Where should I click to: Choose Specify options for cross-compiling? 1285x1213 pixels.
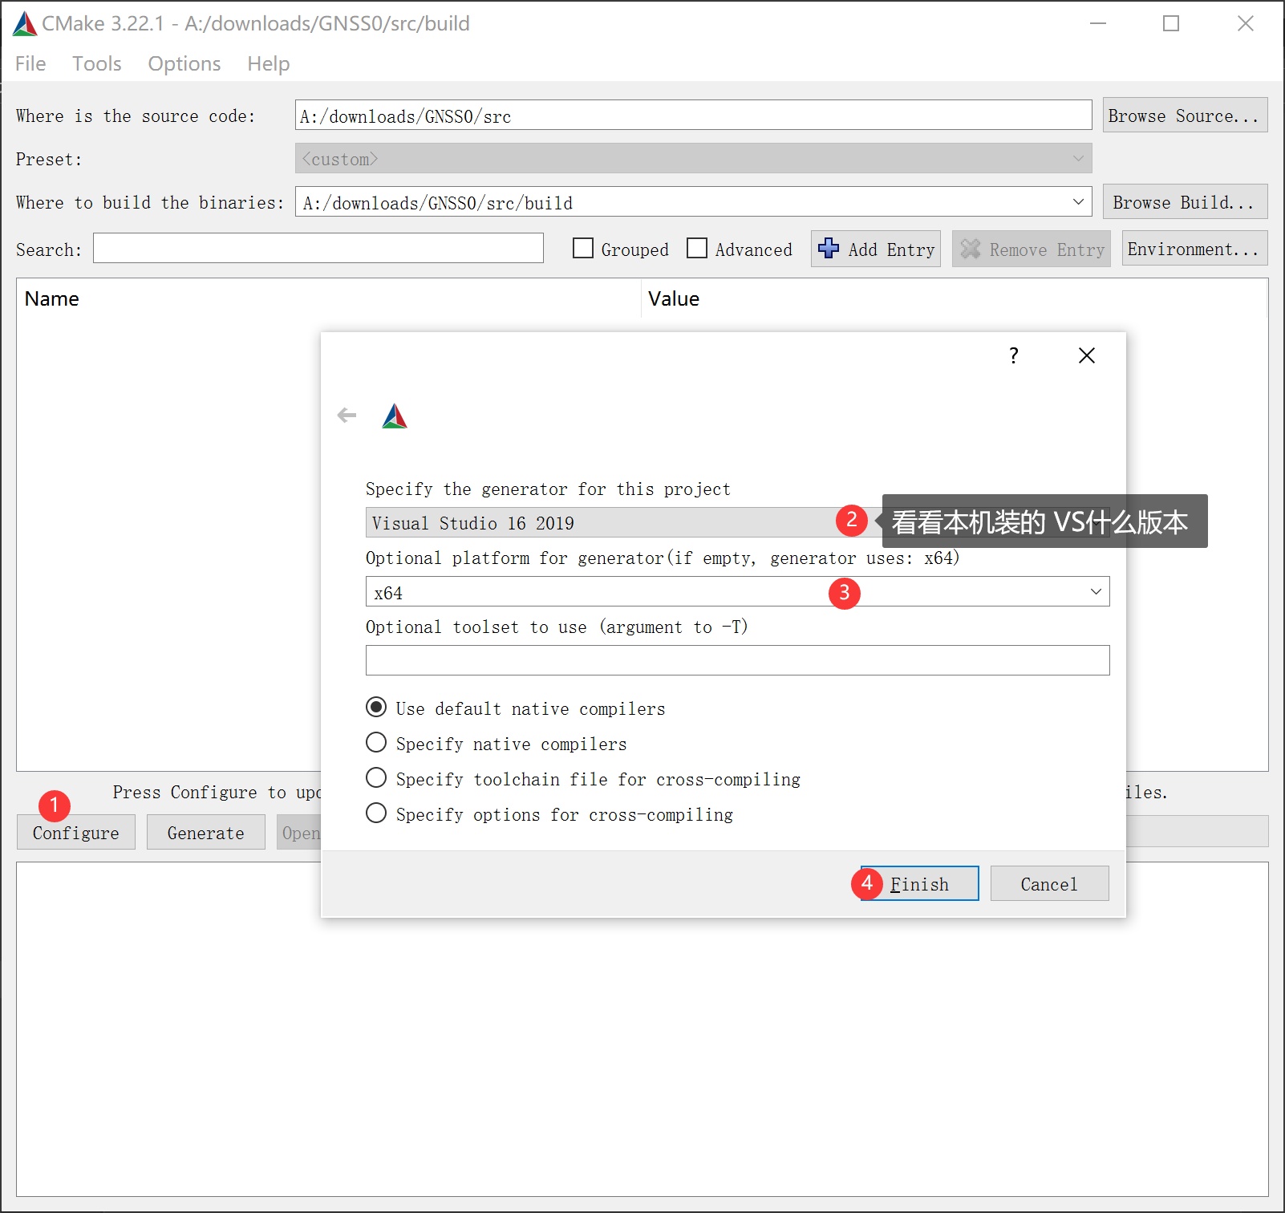click(x=376, y=813)
